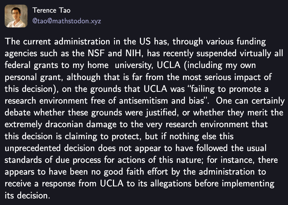Click the word funding in the first line

(251, 42)
